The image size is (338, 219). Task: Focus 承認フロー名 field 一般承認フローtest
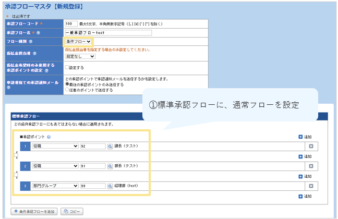108,33
